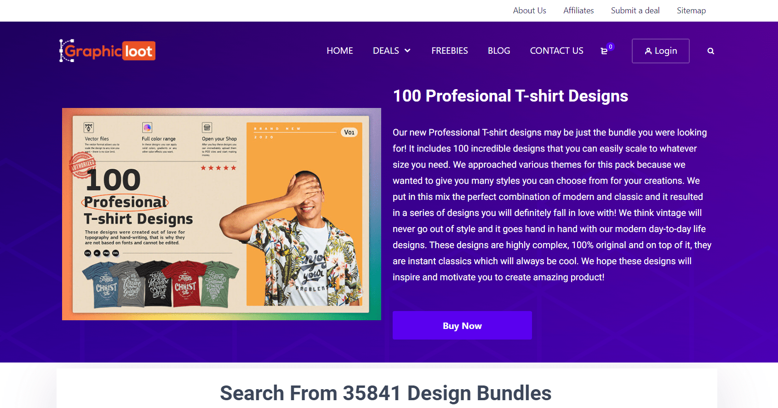Expand the DEALS dropdown chevron
Screen dimensions: 778x408
coord(407,51)
